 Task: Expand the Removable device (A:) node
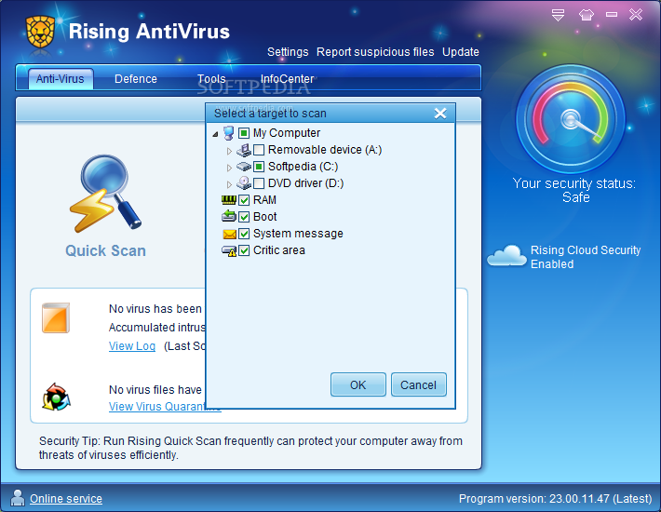(229, 151)
